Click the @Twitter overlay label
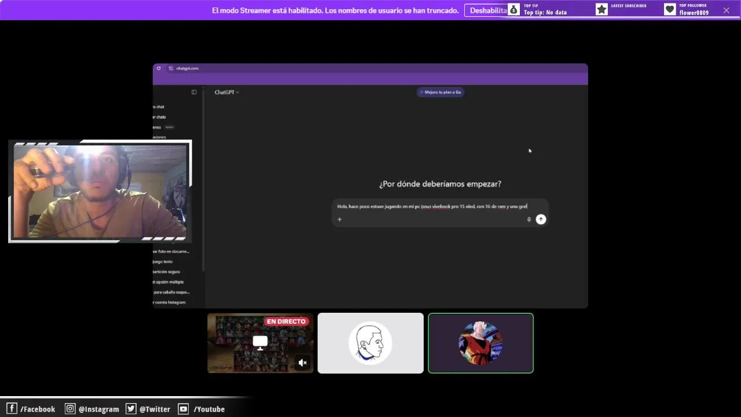741x417 pixels. pos(155,409)
